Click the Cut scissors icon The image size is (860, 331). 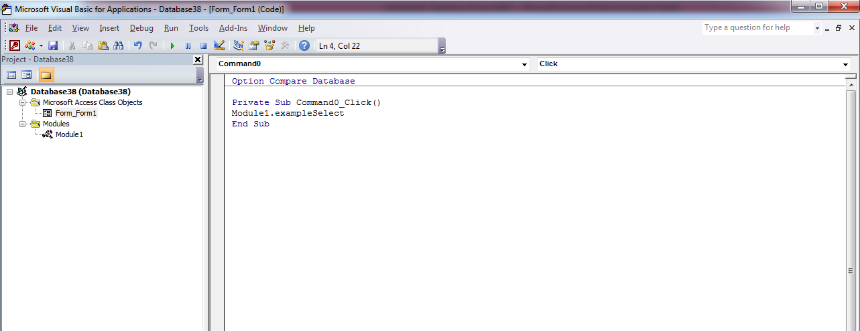[x=72, y=45]
